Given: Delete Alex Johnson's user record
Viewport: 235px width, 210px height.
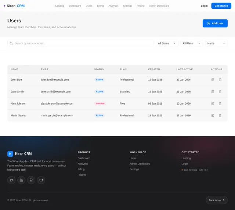Looking at the screenshot, I should (x=220, y=104).
